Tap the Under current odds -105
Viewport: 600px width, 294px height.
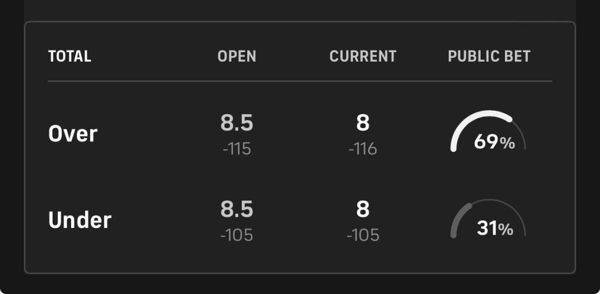[363, 235]
